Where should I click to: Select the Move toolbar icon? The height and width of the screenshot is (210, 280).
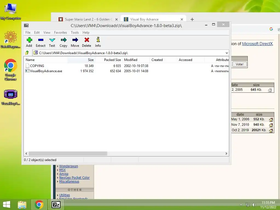point(75,42)
